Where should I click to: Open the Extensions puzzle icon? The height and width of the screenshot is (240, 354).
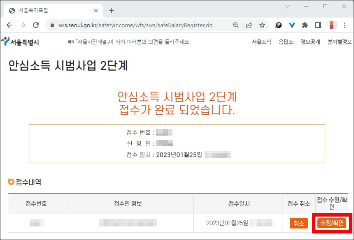pyautogui.click(x=305, y=25)
